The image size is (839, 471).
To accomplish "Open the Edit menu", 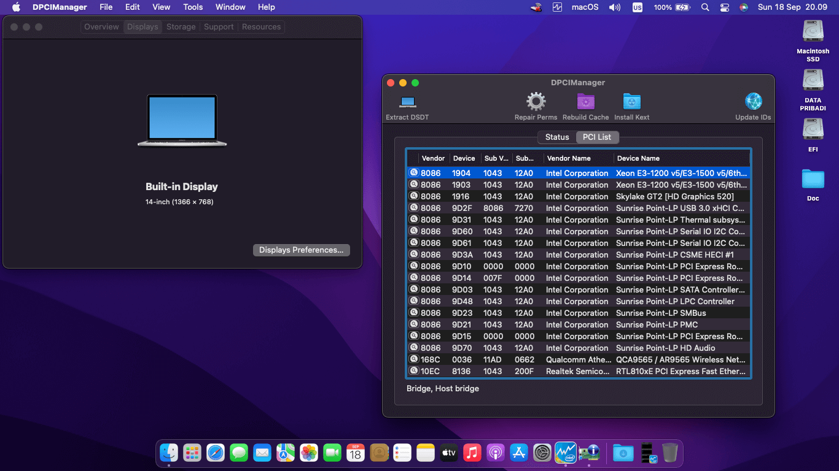I will (x=133, y=7).
